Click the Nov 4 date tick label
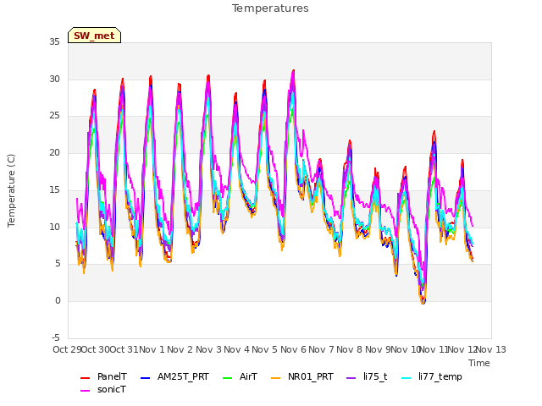 point(236,349)
